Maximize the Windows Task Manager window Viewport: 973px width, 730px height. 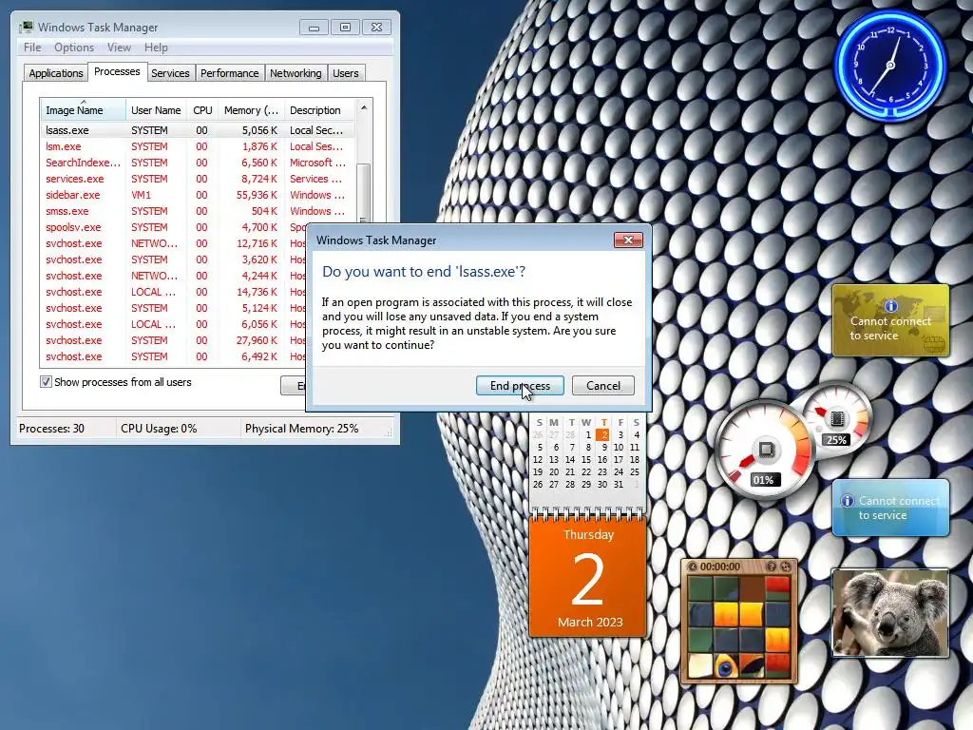pos(346,28)
